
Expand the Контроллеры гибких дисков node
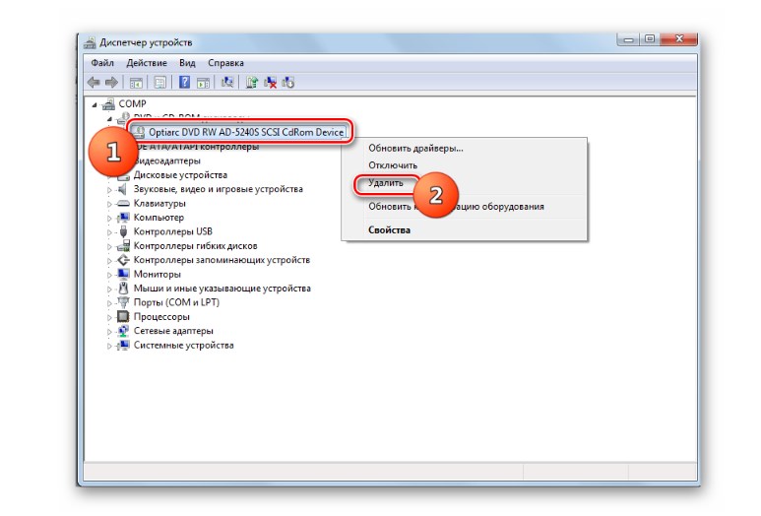[x=109, y=246]
